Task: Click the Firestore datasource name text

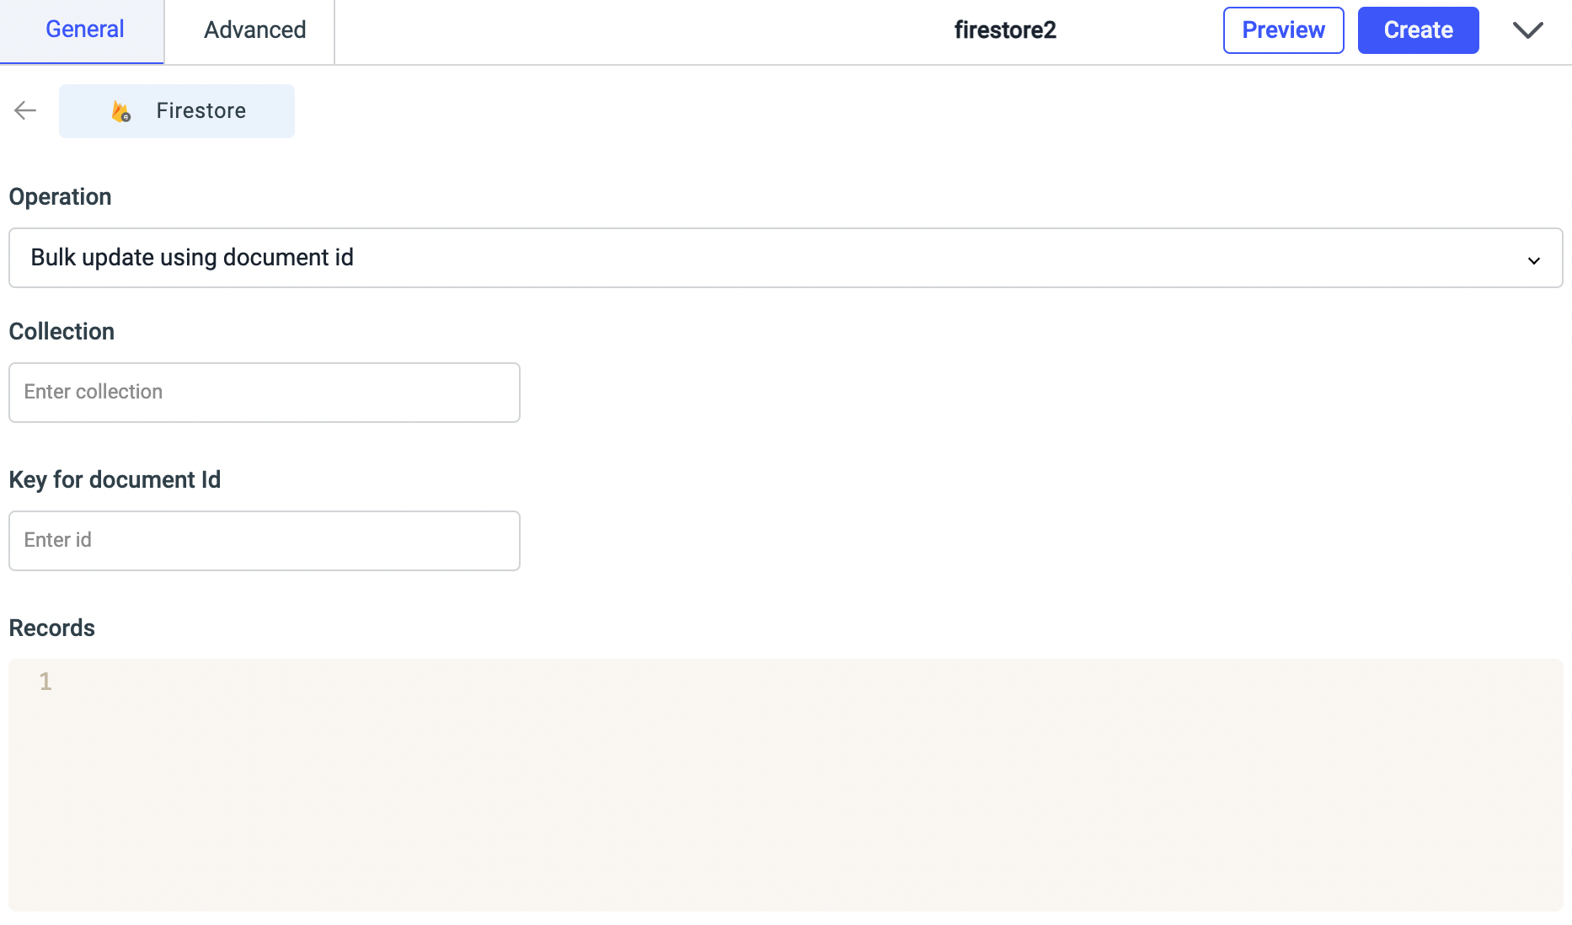Action: pos(201,111)
